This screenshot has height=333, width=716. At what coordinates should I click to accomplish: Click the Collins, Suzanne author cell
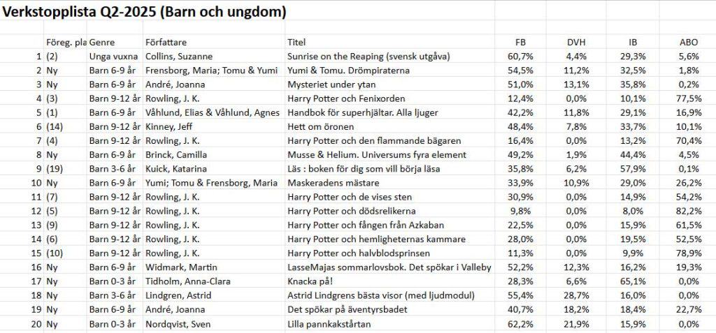pos(214,57)
